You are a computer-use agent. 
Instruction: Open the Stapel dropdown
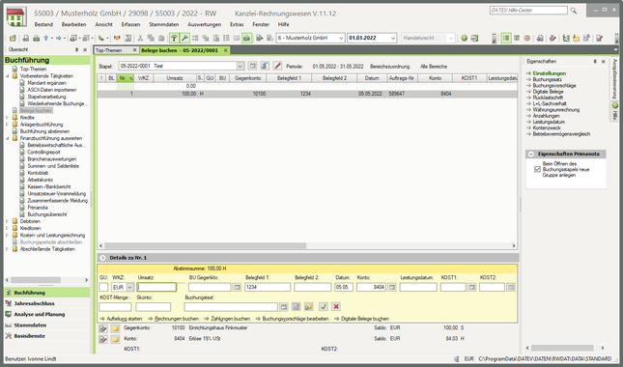241,66
